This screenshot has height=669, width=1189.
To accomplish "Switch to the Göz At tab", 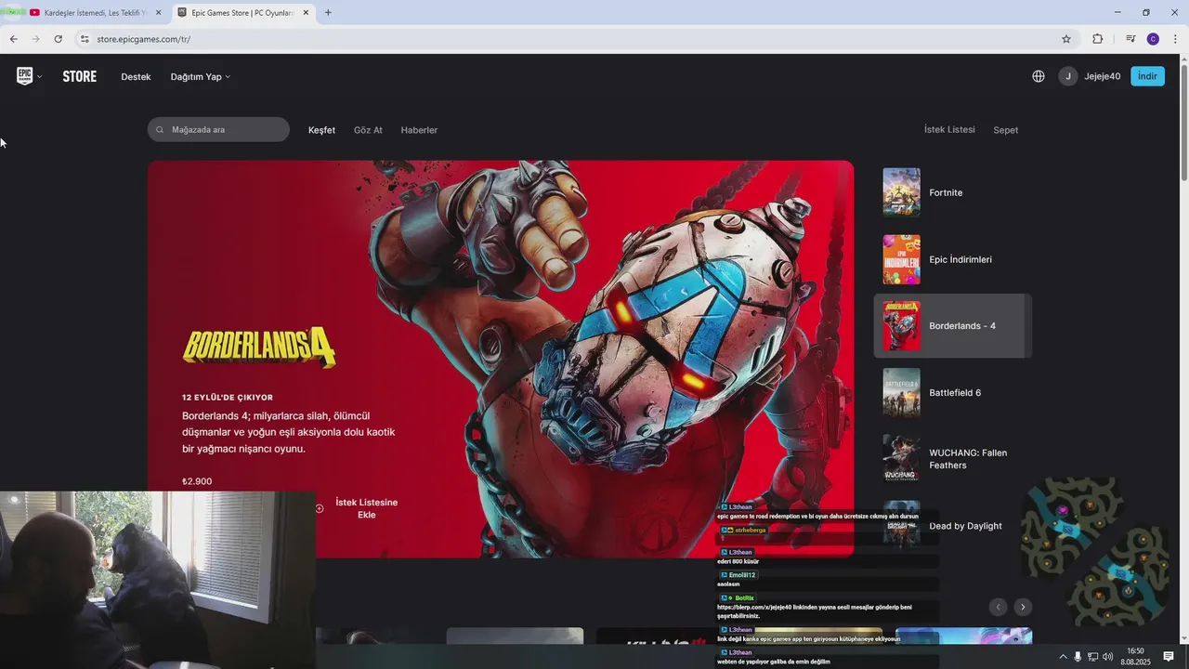I will [368, 130].
